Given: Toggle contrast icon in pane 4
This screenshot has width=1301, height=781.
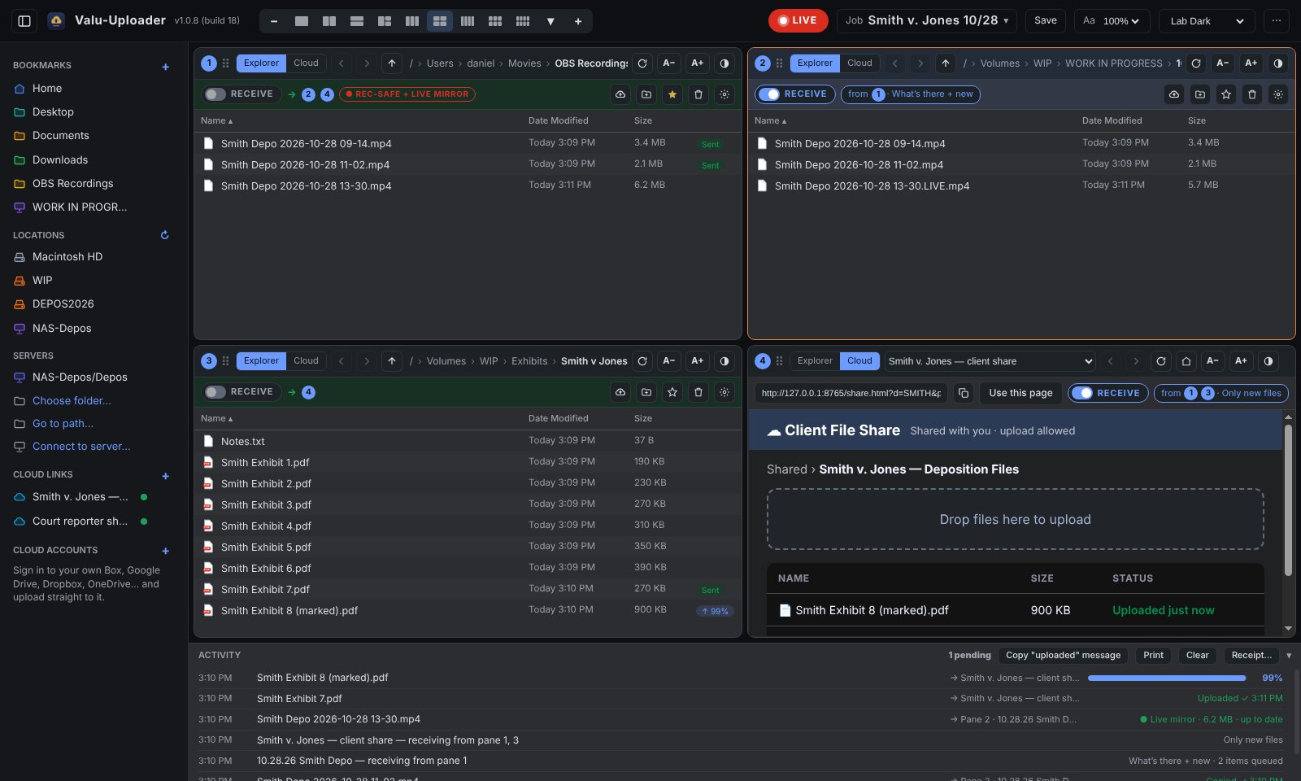Looking at the screenshot, I should (x=1268, y=361).
